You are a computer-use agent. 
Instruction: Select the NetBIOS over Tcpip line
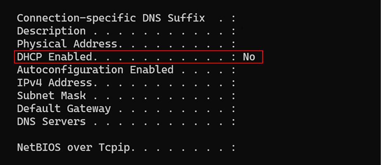click(x=126, y=148)
